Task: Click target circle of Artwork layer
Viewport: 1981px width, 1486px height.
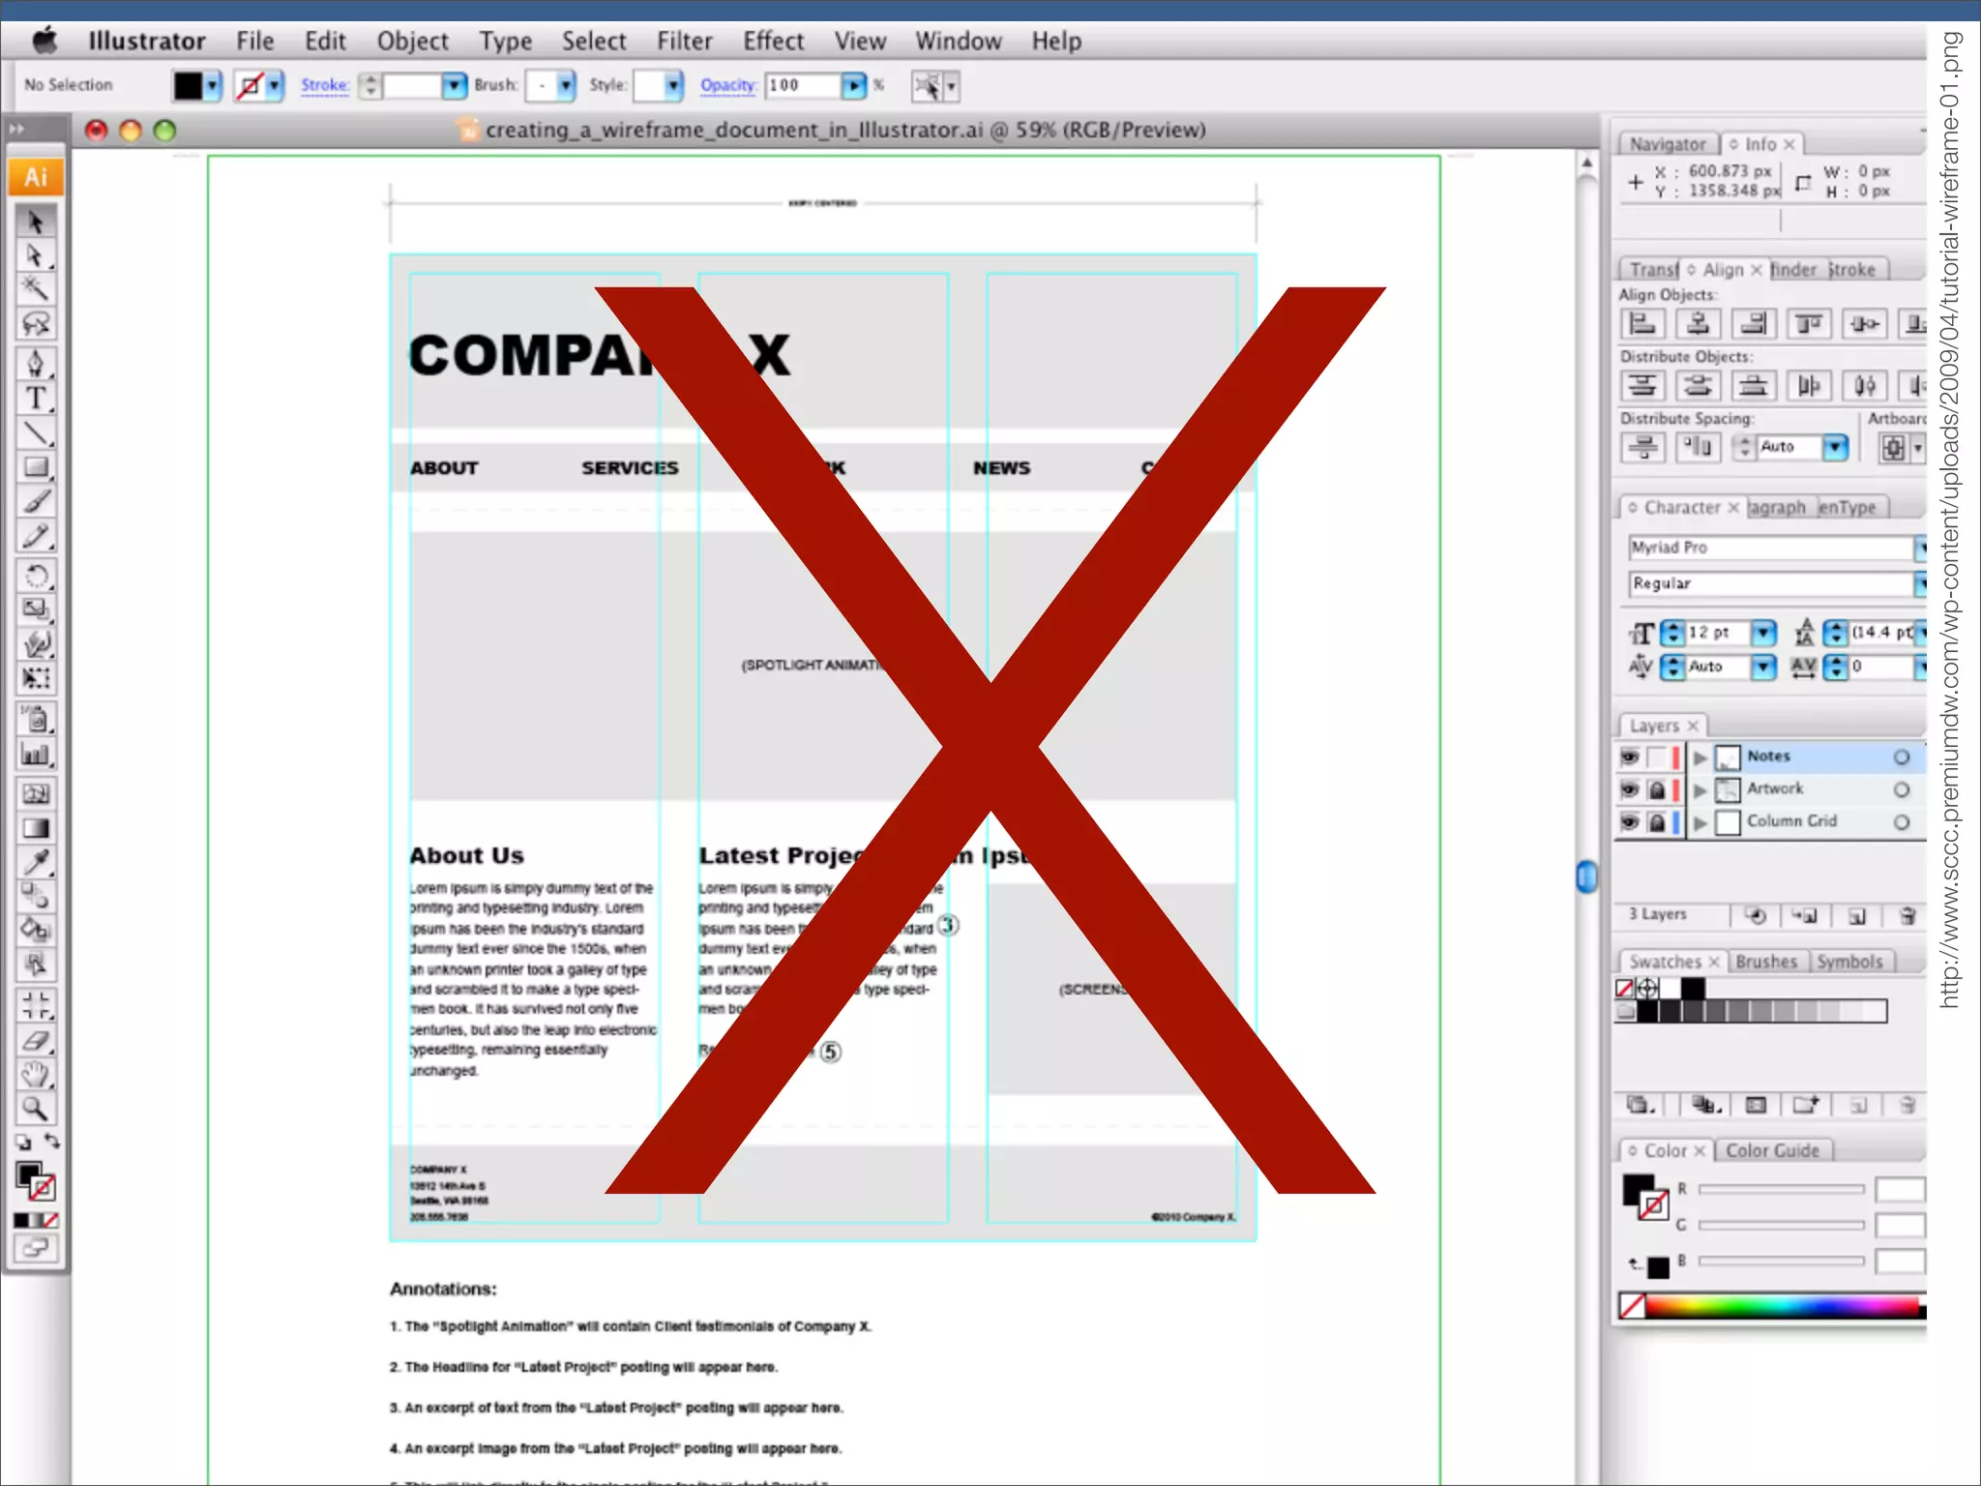Action: coord(1902,789)
